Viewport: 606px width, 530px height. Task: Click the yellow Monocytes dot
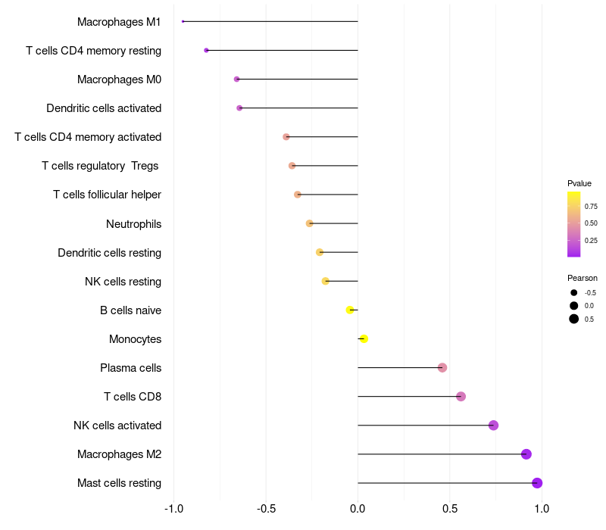pyautogui.click(x=364, y=339)
